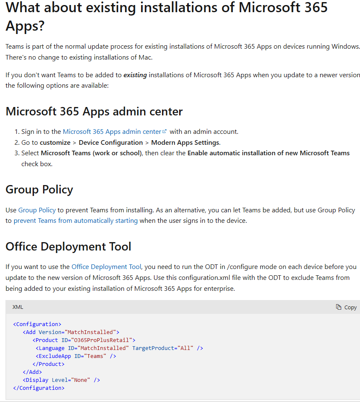Click the bold Device Configuration text
The height and width of the screenshot is (402, 360).
pyautogui.click(x=111, y=142)
